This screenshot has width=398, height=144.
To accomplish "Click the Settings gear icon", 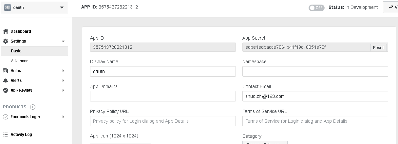I will [x=5, y=41].
